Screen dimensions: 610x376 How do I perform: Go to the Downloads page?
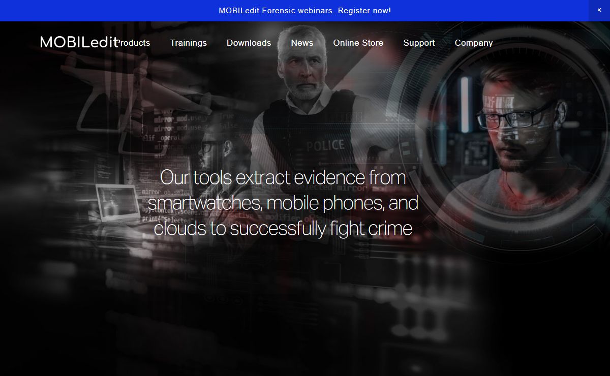tap(249, 43)
